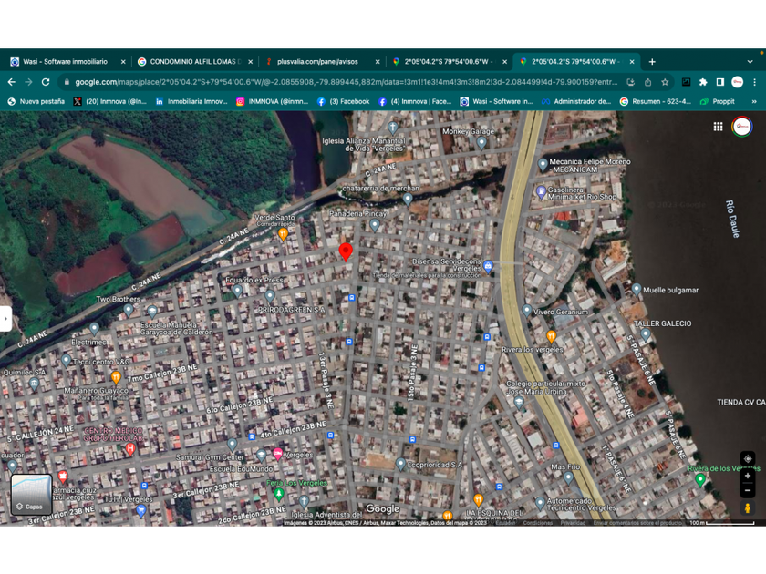Open Google account profile avatar
766x574 pixels.
[741, 127]
